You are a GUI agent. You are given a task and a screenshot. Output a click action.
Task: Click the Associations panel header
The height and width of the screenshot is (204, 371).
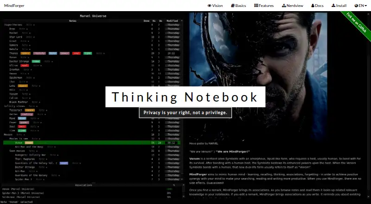pyautogui.click(x=83, y=185)
